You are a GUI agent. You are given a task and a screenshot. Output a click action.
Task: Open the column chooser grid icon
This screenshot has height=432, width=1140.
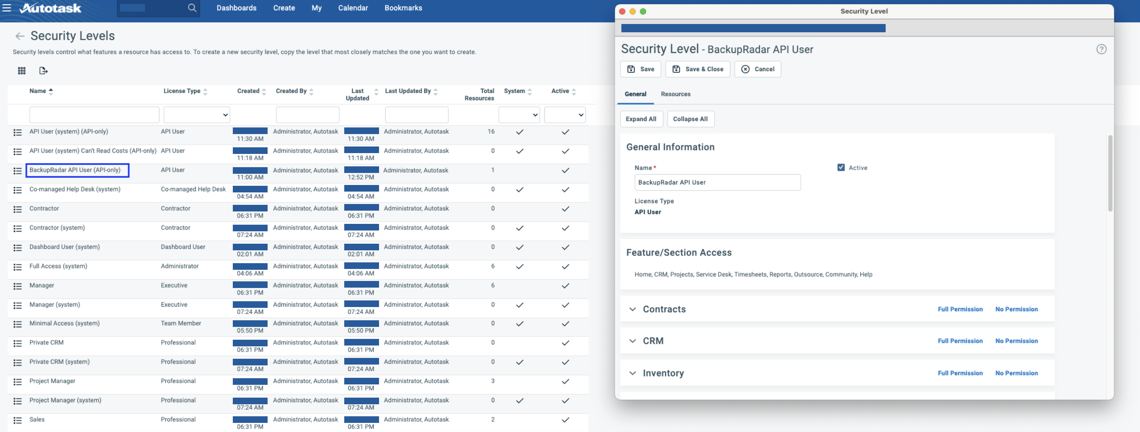click(22, 71)
